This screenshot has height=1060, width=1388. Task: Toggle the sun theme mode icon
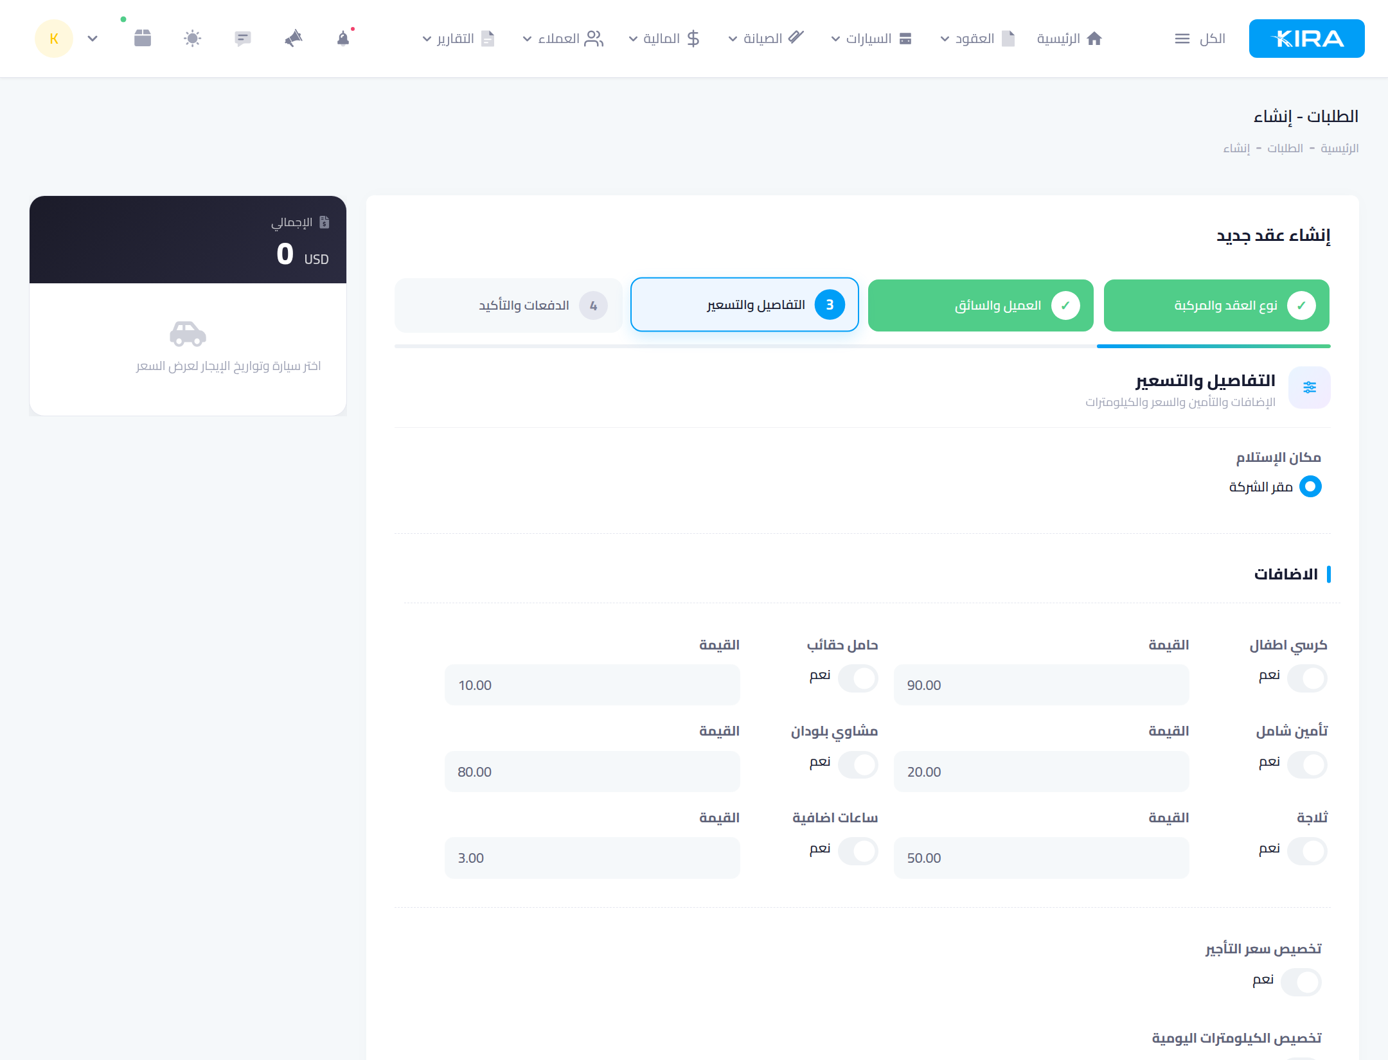(x=192, y=39)
